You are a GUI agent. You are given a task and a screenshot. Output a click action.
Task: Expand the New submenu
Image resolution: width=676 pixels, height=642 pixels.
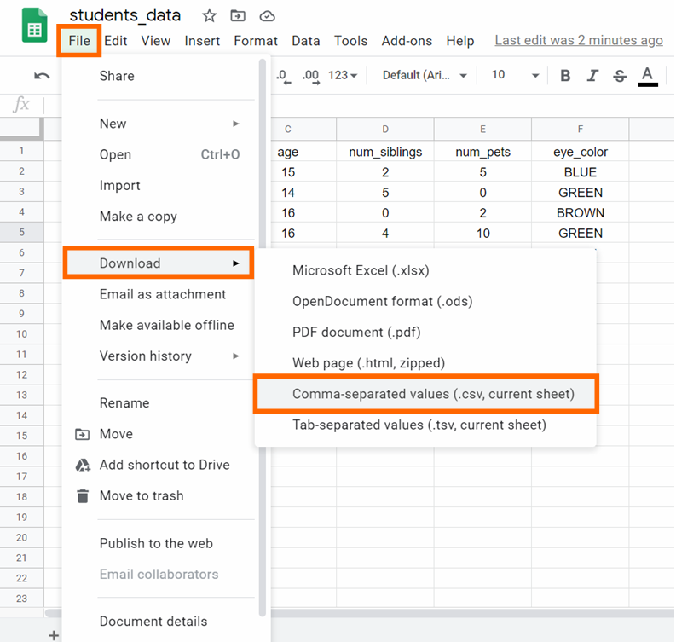(x=167, y=124)
